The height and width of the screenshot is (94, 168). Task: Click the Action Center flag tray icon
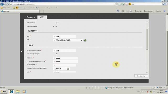(145, 91)
